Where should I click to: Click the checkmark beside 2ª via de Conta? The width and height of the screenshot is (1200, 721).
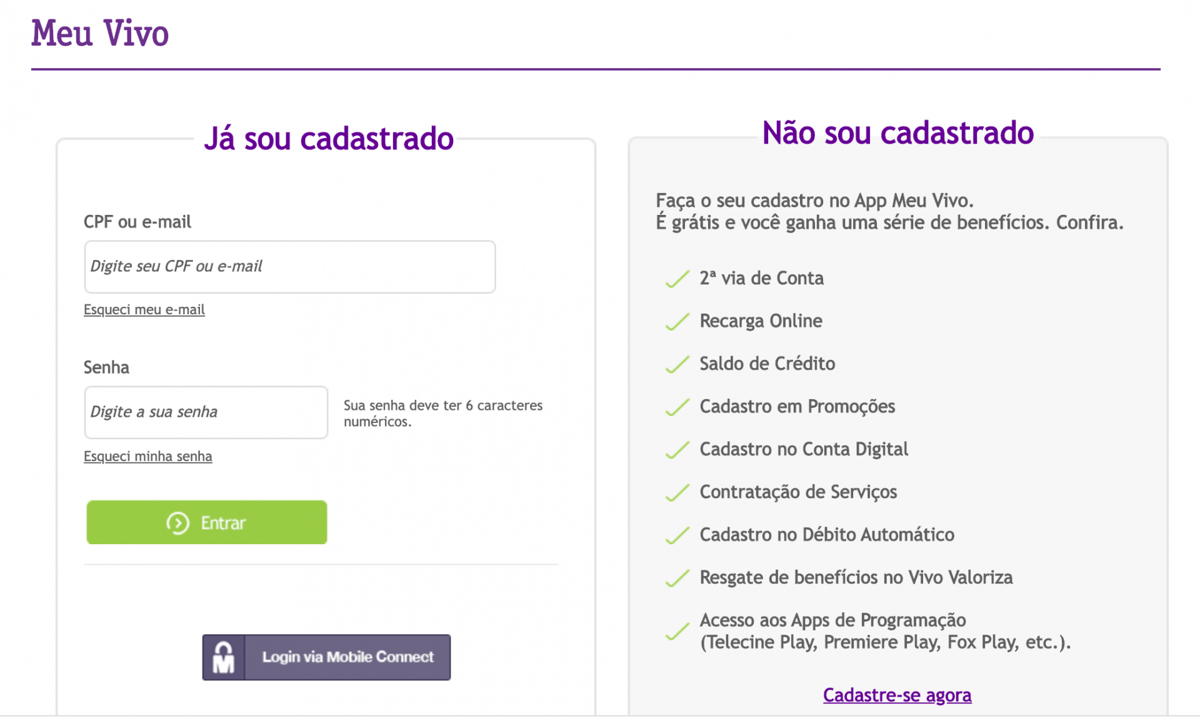tap(677, 279)
